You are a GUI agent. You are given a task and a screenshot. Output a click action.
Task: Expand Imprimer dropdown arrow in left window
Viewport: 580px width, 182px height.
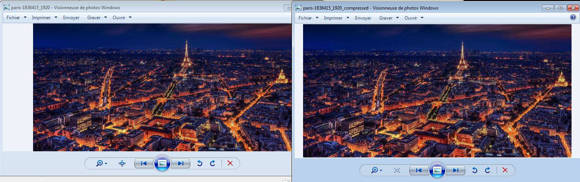coord(56,18)
